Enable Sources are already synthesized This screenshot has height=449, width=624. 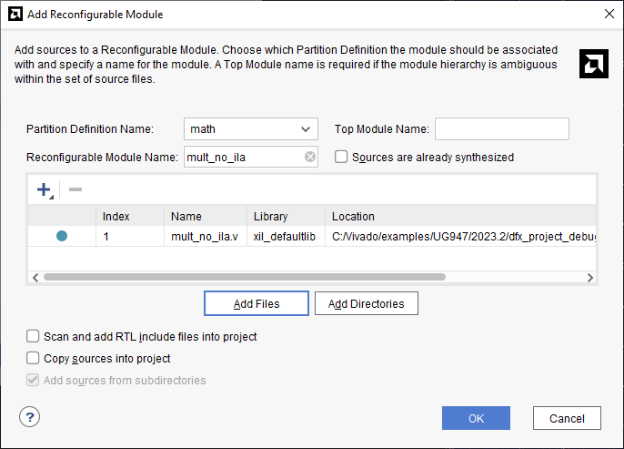pyautogui.click(x=341, y=157)
